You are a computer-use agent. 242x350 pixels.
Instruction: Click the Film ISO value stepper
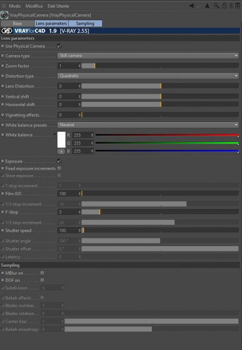pos(79,194)
